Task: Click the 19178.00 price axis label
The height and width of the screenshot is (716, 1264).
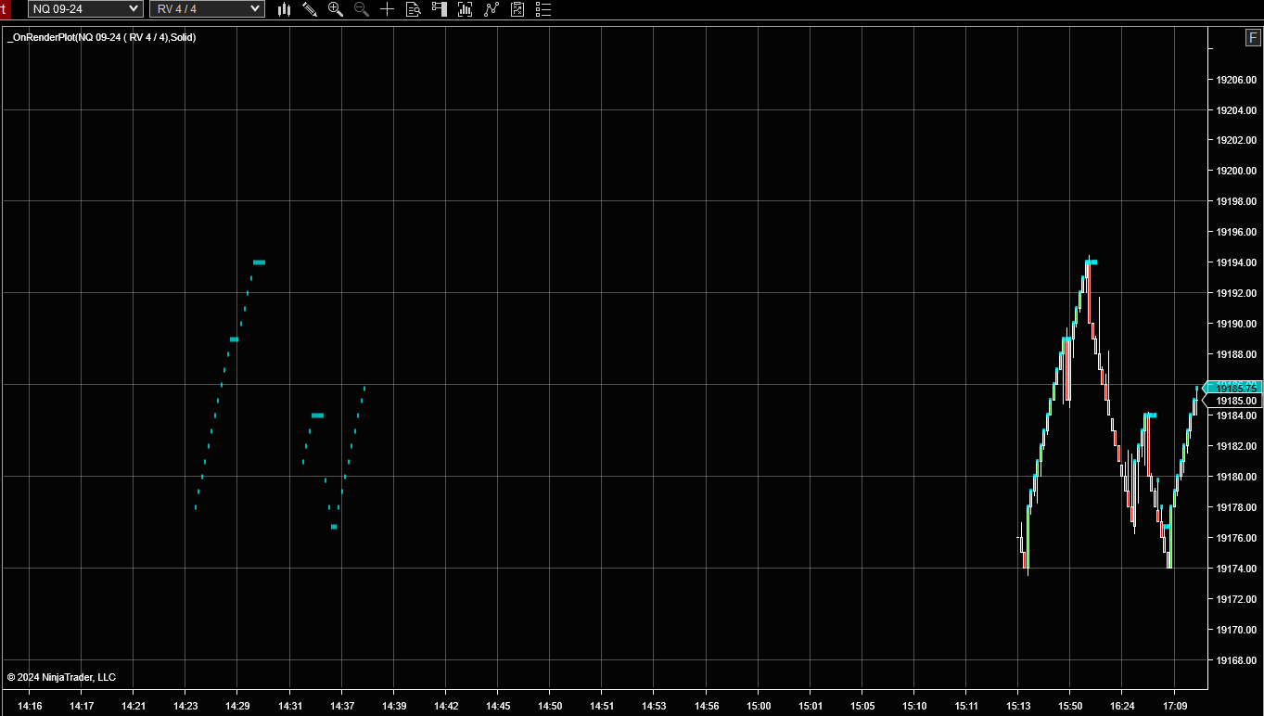Action: click(x=1236, y=507)
